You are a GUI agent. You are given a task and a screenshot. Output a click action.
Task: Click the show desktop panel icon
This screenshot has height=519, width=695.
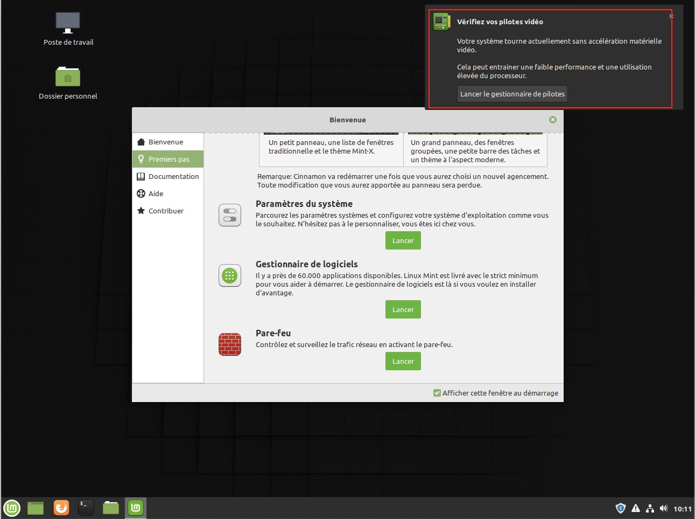[36, 508]
